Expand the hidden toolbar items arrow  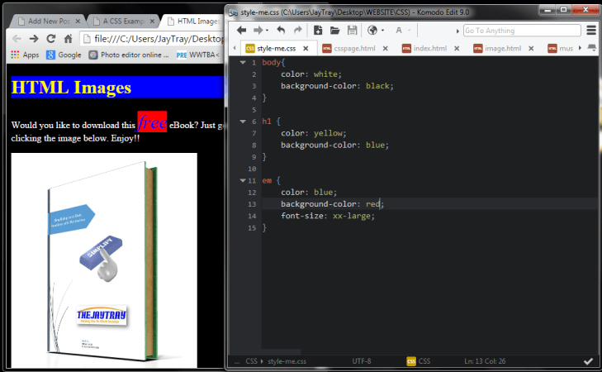click(457, 31)
